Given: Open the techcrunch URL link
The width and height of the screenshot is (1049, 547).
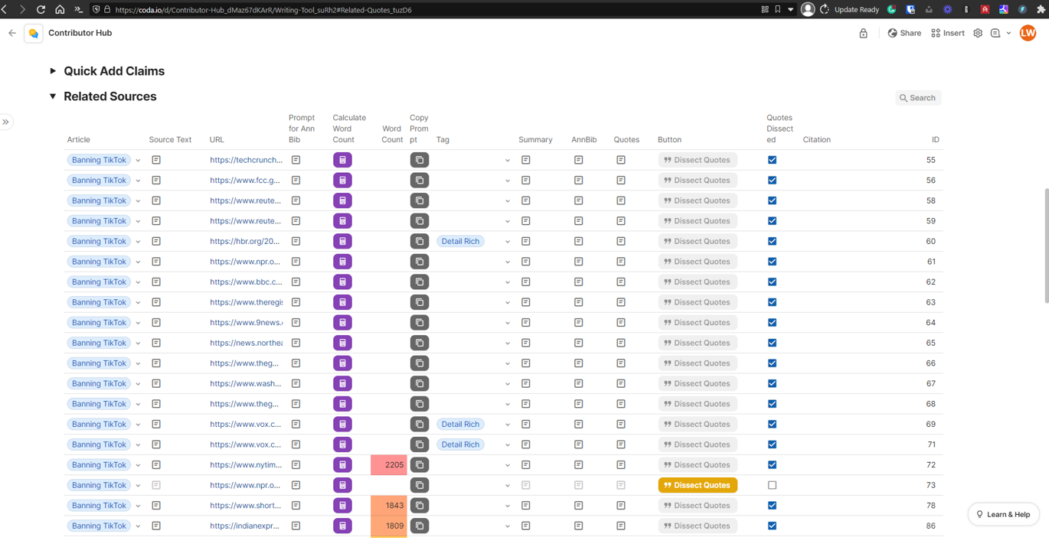Looking at the screenshot, I should pos(246,160).
